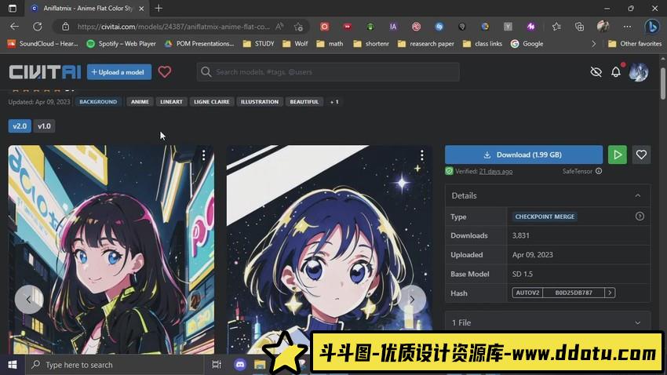Screen dimensions: 667x375
Task: Open the reasearch paper bookmarks folder
Action: (426, 43)
